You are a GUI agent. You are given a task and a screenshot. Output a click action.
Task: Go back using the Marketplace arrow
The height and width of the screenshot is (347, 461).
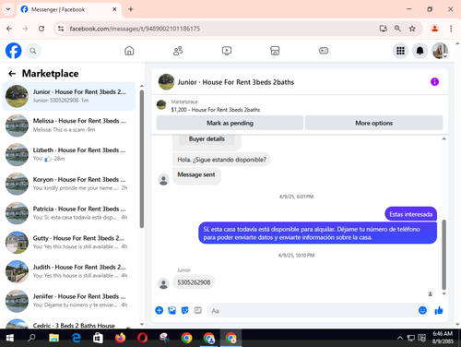[12, 74]
